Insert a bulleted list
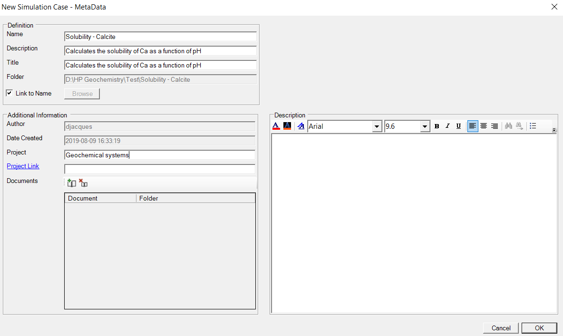563x336 pixels. point(533,126)
